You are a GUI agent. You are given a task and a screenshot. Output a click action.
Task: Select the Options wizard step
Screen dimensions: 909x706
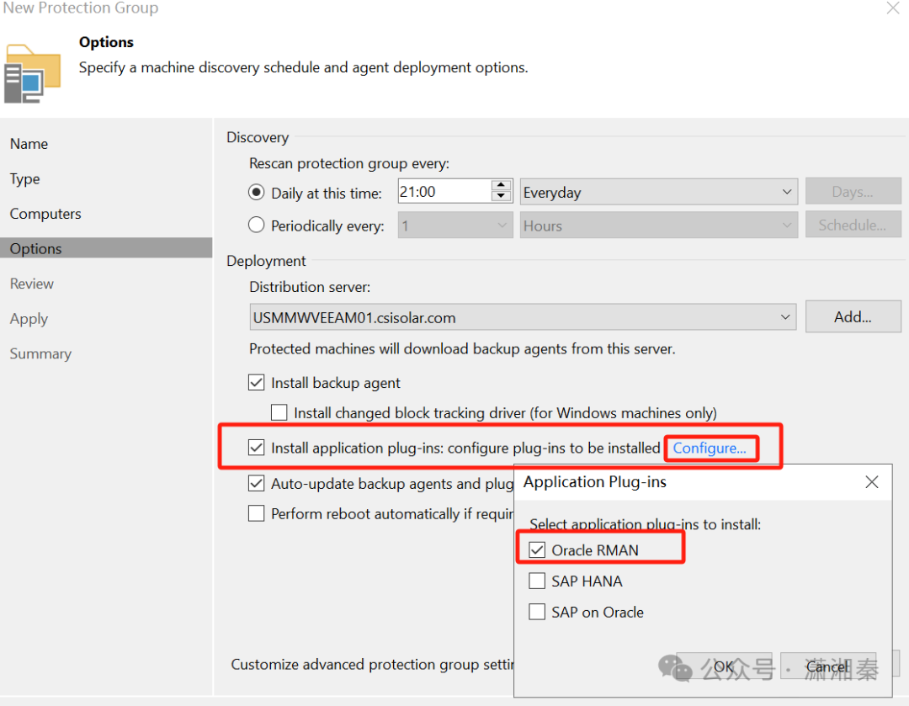106,248
